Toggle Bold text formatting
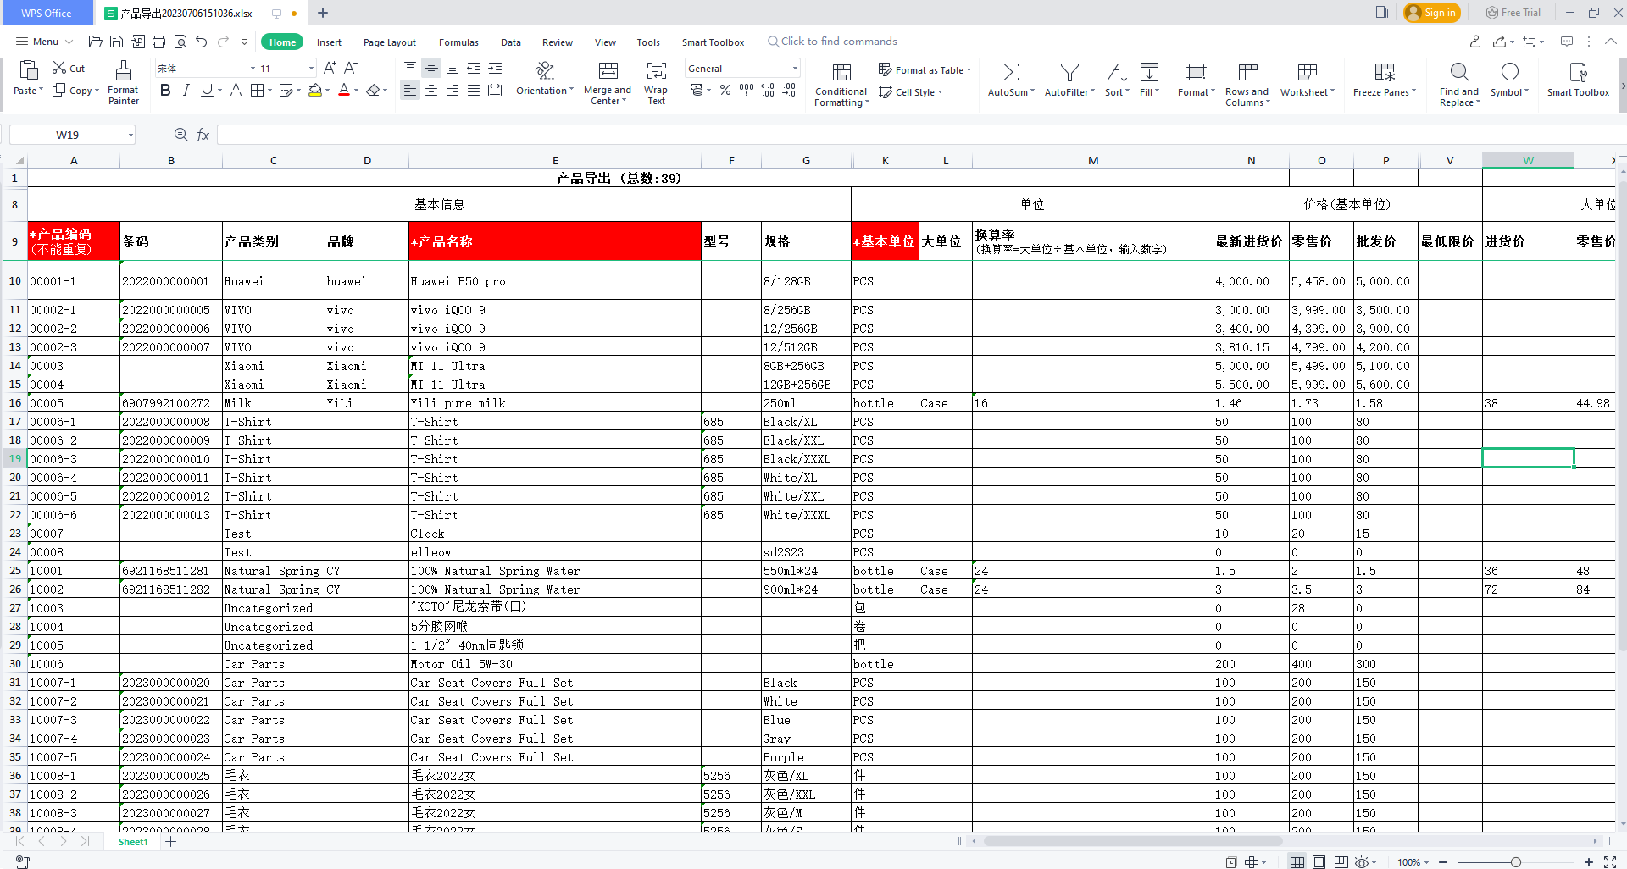The width and height of the screenshot is (1627, 869). (165, 91)
